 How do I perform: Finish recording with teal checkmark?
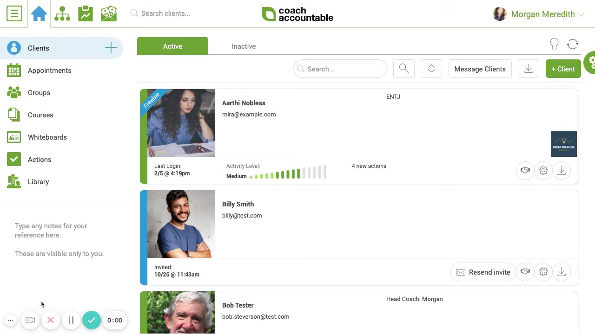point(92,320)
